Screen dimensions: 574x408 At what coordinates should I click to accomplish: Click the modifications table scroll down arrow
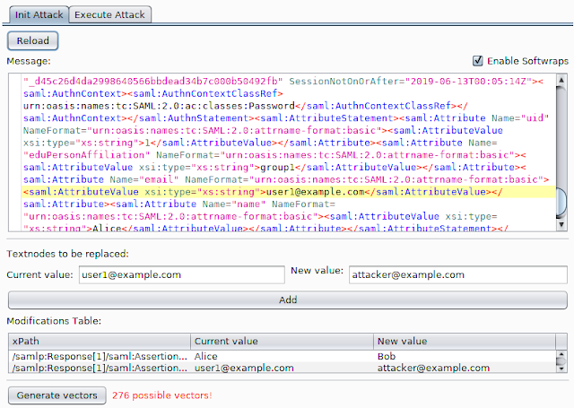point(561,369)
